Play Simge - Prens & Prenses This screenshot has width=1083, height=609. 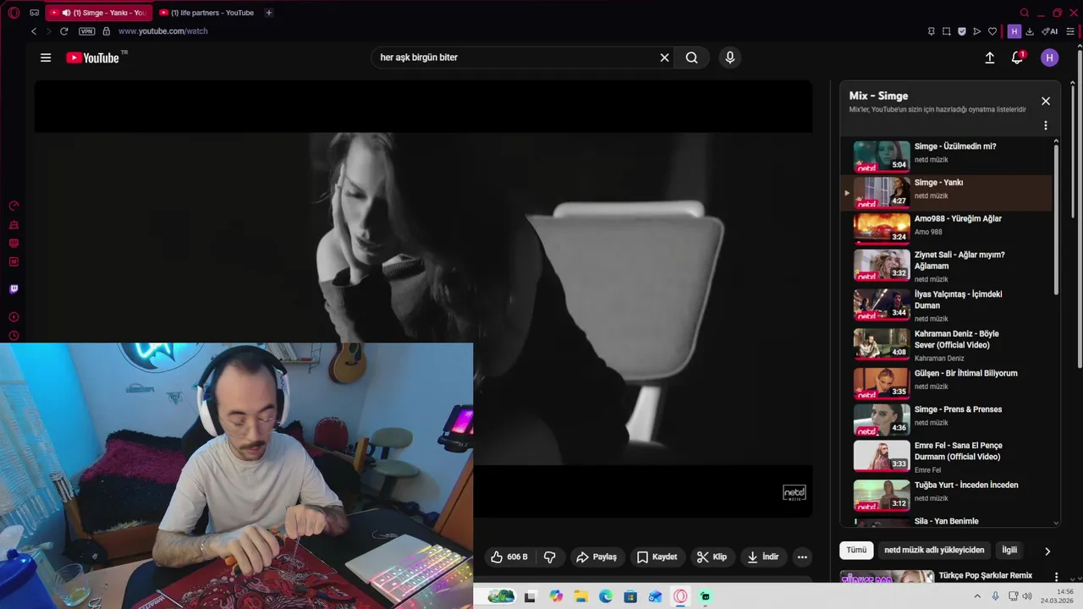[948, 420]
